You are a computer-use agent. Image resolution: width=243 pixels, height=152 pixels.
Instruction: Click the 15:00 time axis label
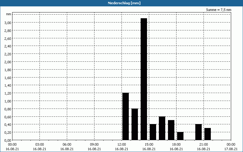[x=149, y=145]
